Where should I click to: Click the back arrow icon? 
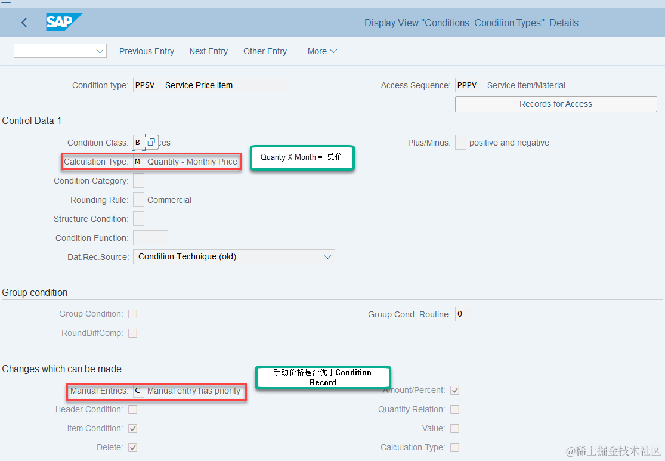click(x=24, y=23)
